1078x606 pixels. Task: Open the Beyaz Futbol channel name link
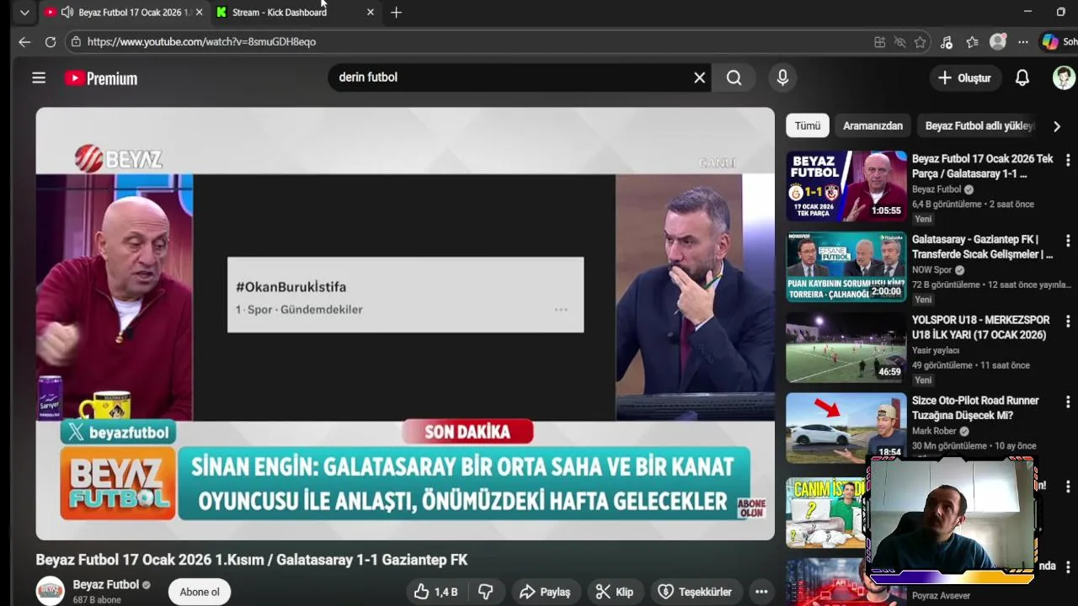coord(106,585)
